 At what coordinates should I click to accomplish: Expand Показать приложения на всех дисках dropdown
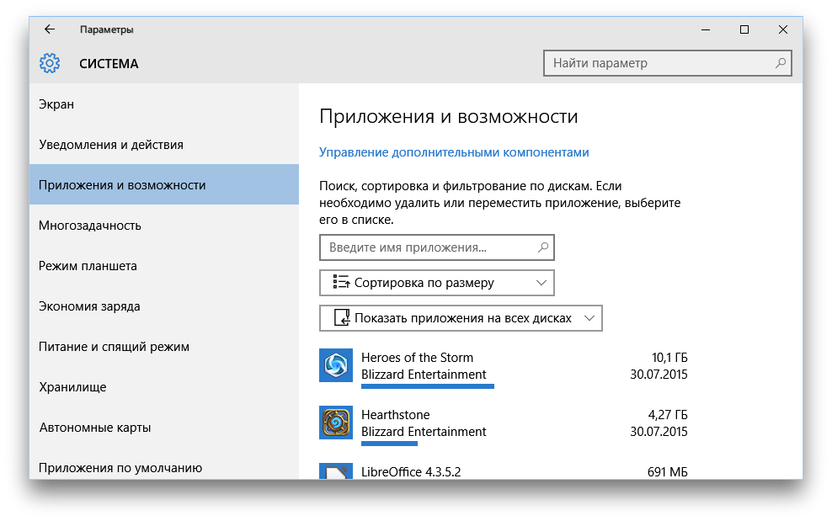461,318
